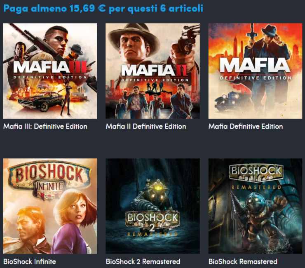
Task: Click the 'BioShock Infinite' title text
Action: coord(30,261)
